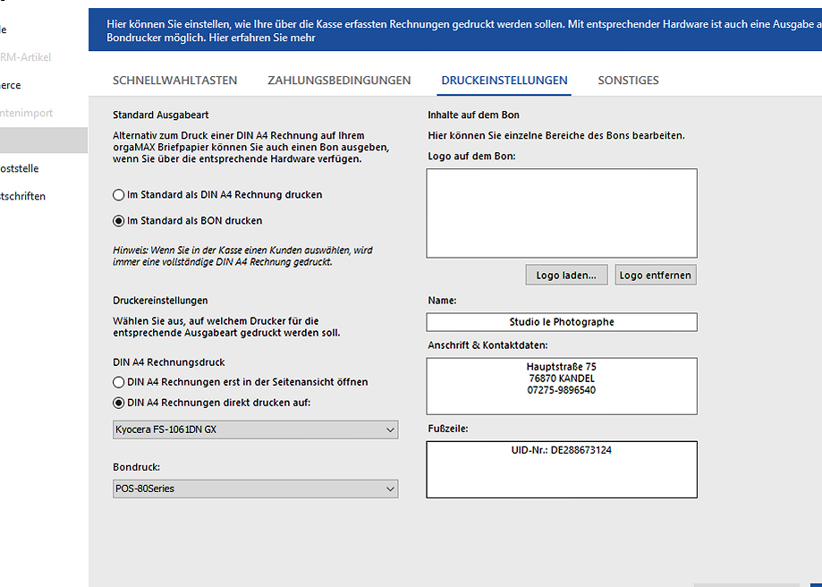Open the Kyocera FS-1061DN GX printer dropdown
The width and height of the screenshot is (822, 587).
[x=255, y=430]
